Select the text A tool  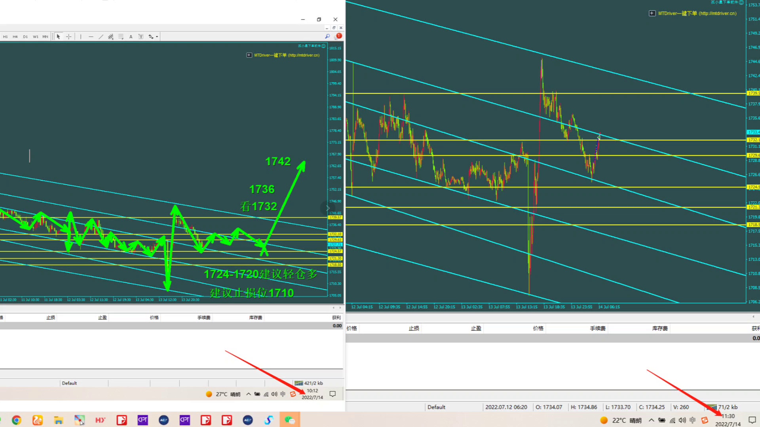coord(131,36)
